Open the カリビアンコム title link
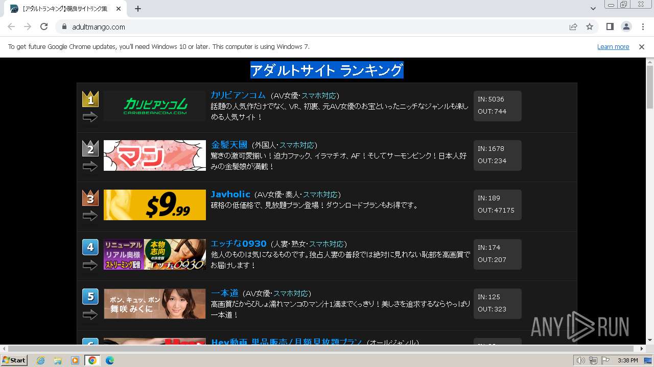The height and width of the screenshot is (367, 654). click(x=238, y=95)
